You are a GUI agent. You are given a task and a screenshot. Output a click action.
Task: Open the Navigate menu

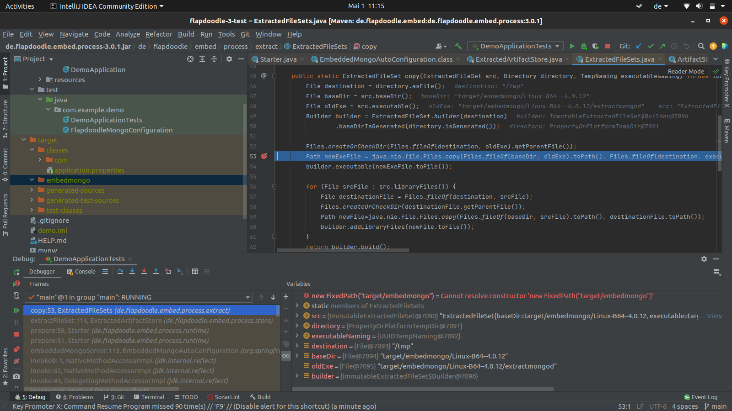pyautogui.click(x=74, y=34)
